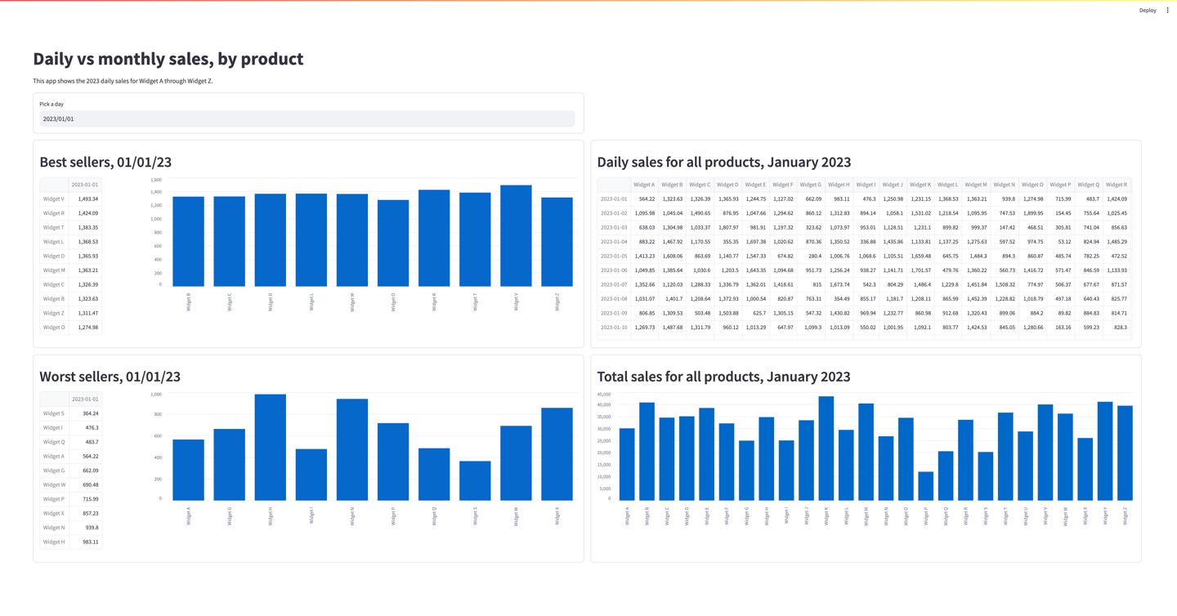Click the Widget B bar in Best sellers chart
The height and width of the screenshot is (616, 1177).
[x=188, y=241]
